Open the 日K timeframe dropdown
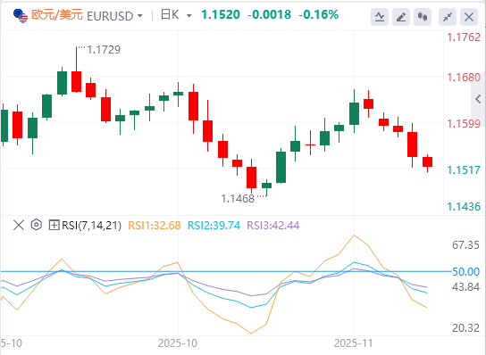This screenshot has height=355, width=486. (176, 15)
